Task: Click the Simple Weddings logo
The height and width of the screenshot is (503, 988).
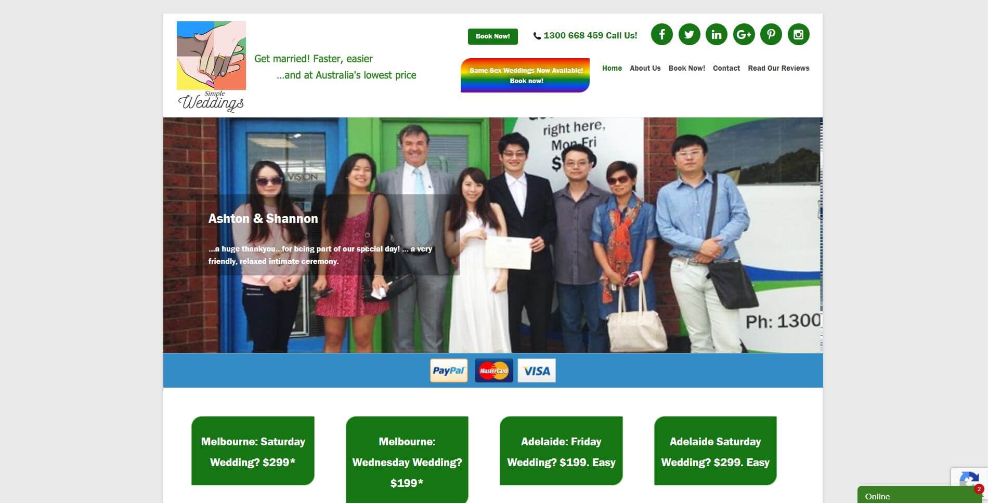Action: click(x=211, y=67)
